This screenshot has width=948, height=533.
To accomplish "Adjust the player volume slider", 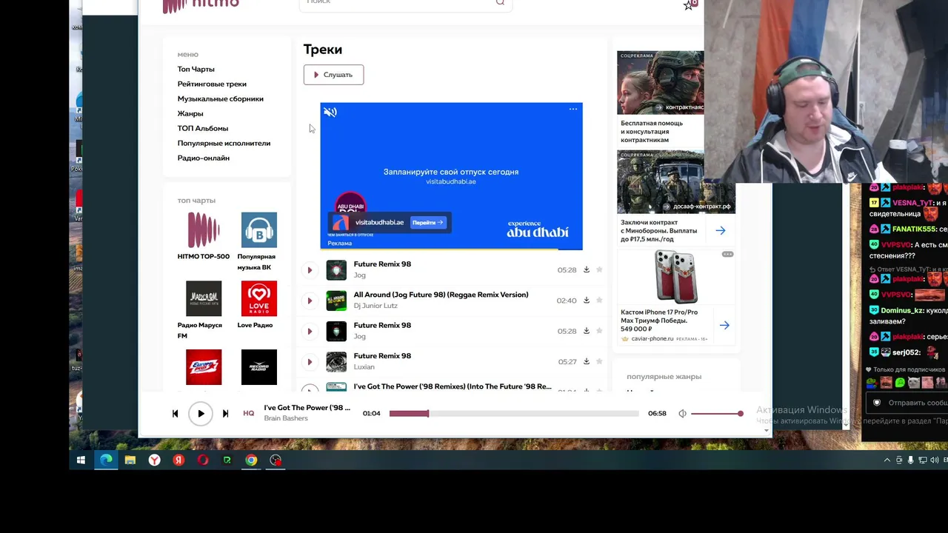I will (x=717, y=414).
